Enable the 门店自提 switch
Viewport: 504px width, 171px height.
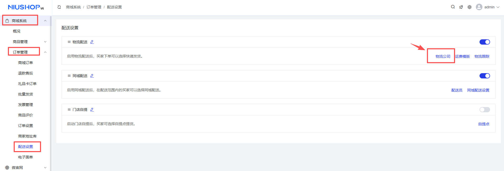pos(485,110)
